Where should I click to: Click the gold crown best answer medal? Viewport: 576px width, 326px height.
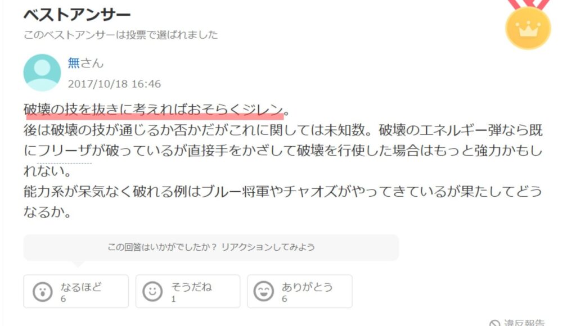coord(528,28)
